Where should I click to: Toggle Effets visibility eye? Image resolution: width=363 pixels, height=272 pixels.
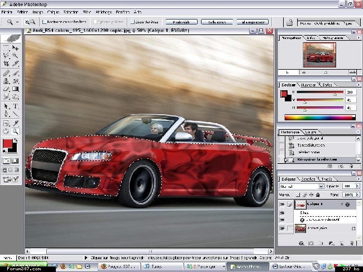pyautogui.click(x=282, y=213)
